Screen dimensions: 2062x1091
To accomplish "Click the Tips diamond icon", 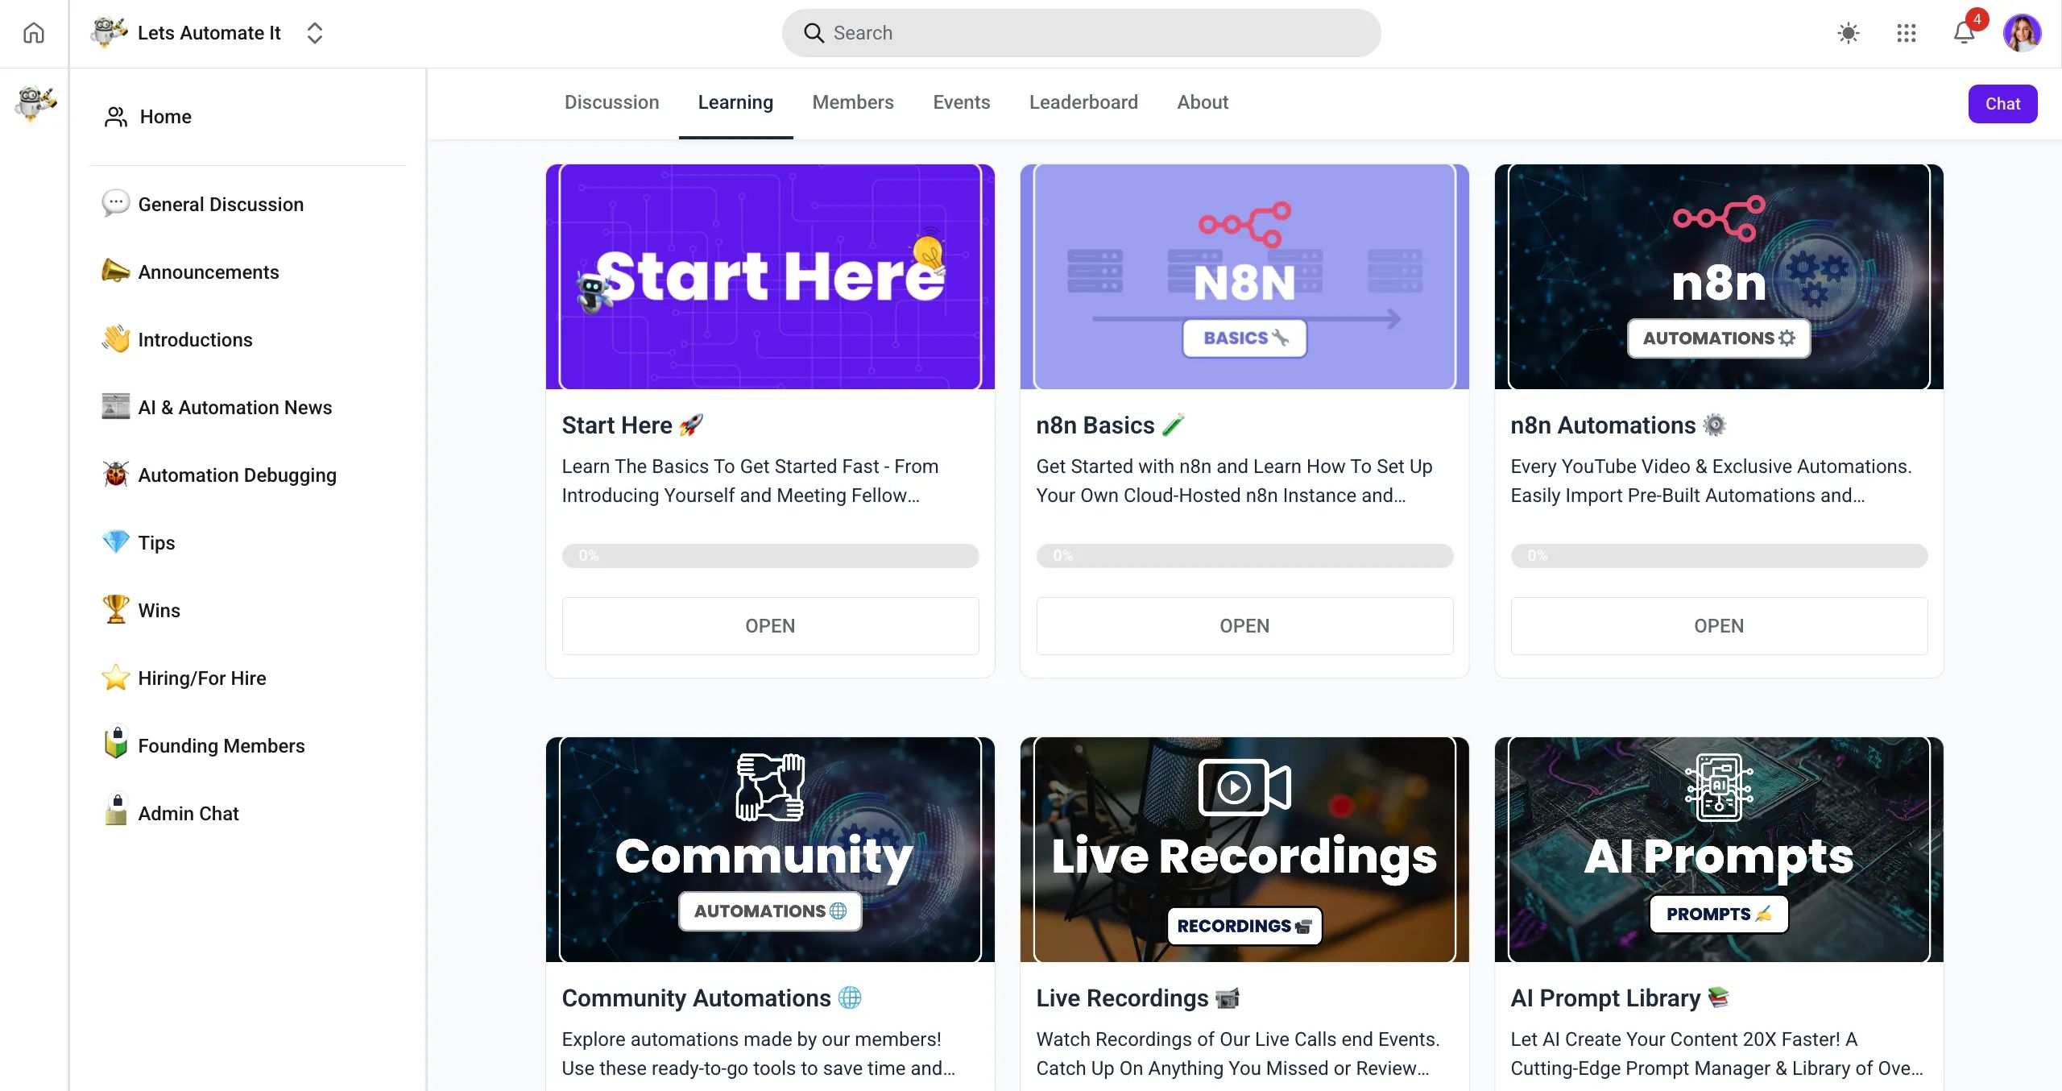I will pyautogui.click(x=115, y=542).
